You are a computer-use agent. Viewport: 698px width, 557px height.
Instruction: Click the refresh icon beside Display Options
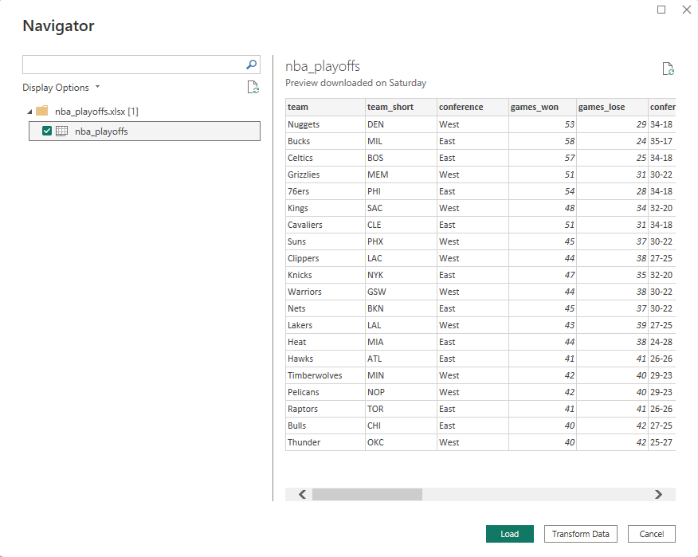coord(253,87)
